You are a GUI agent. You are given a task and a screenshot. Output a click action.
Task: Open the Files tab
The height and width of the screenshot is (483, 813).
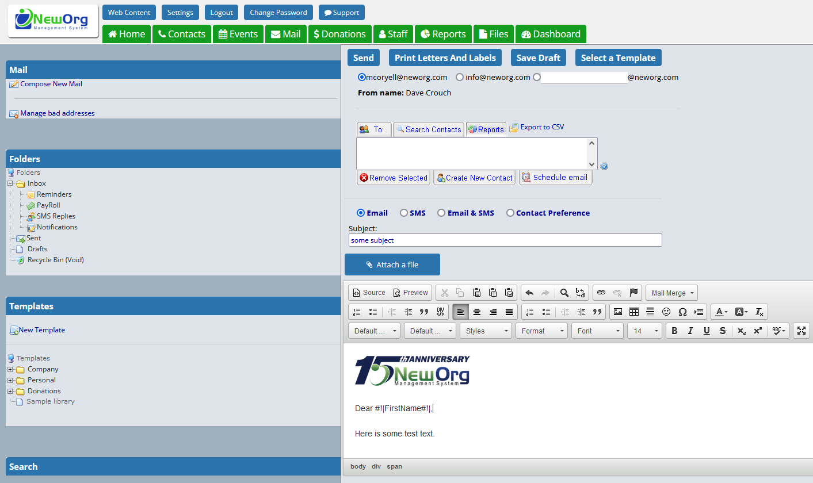494,34
